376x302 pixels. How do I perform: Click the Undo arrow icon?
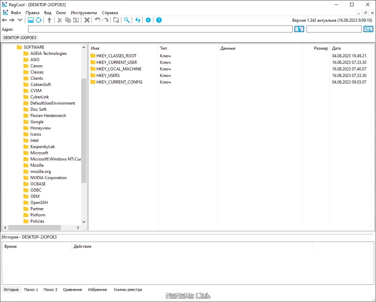[97, 20]
